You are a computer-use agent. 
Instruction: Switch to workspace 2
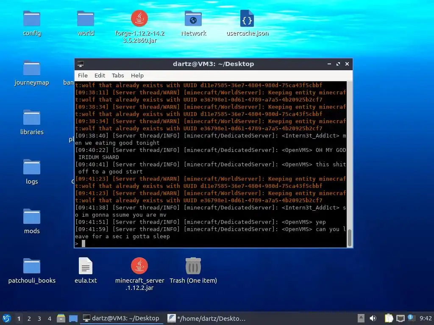pos(29,319)
